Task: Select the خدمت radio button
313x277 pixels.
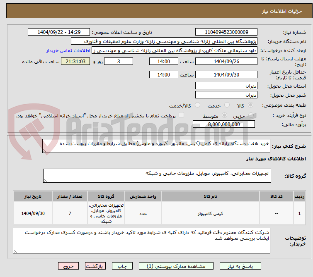Action: point(227,105)
